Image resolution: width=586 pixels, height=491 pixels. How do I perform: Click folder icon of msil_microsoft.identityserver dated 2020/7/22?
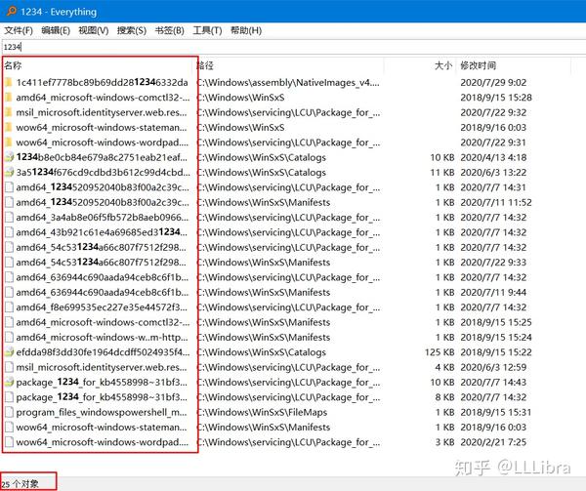(9, 112)
